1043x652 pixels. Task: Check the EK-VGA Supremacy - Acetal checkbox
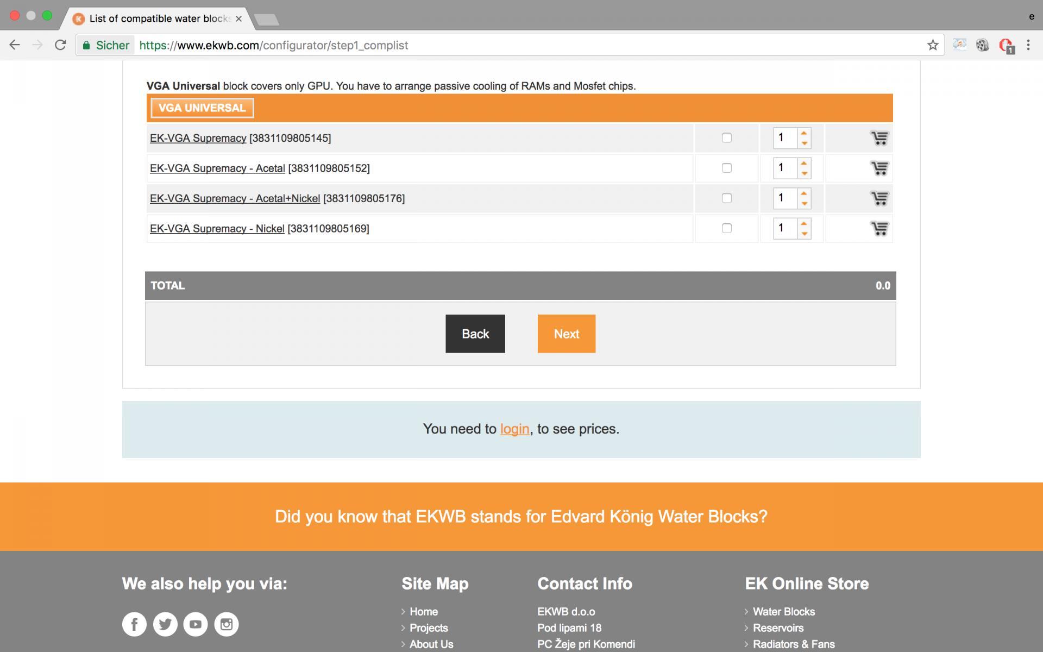coord(726,168)
